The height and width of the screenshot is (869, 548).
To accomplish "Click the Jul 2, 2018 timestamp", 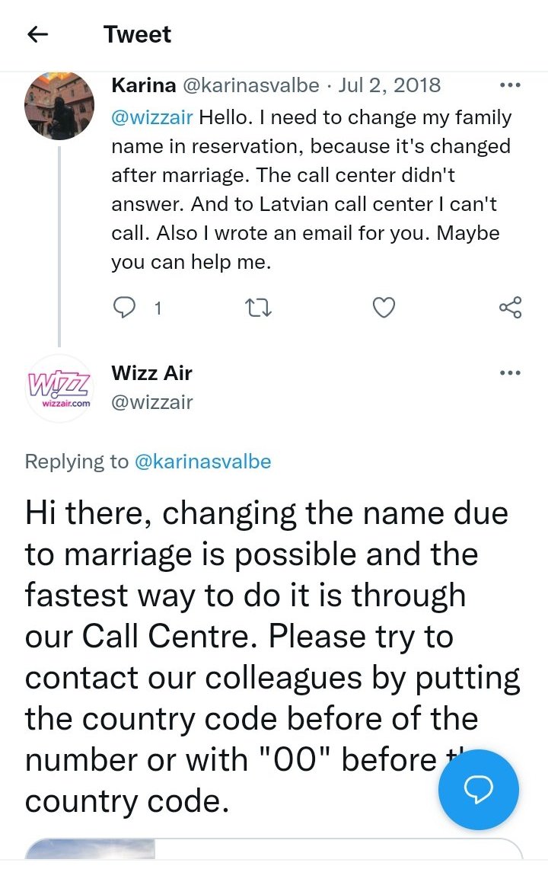I will (x=389, y=85).
